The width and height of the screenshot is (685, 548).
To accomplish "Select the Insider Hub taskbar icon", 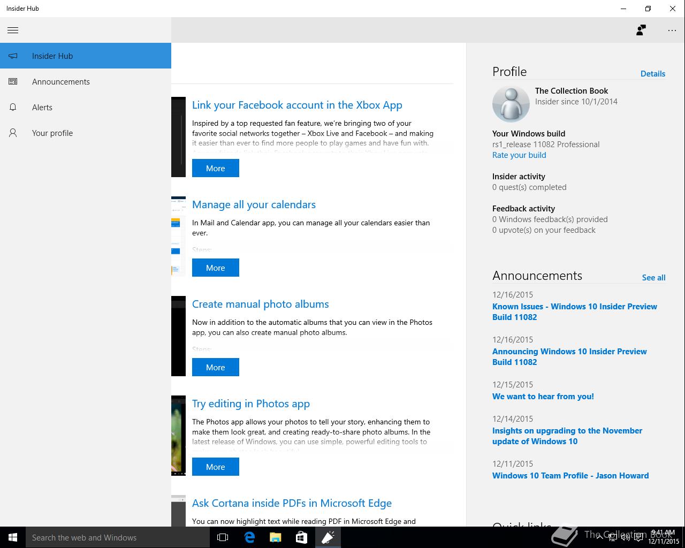I will pyautogui.click(x=328, y=537).
